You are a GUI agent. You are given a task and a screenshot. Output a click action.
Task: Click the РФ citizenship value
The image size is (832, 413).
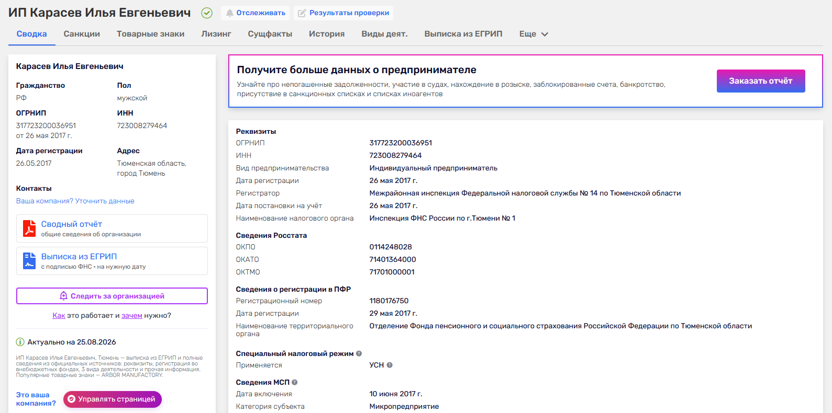coord(21,98)
